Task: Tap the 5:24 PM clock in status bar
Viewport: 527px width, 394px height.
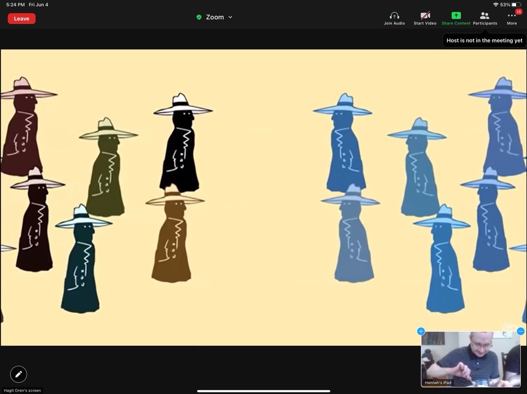Action: 15,5
